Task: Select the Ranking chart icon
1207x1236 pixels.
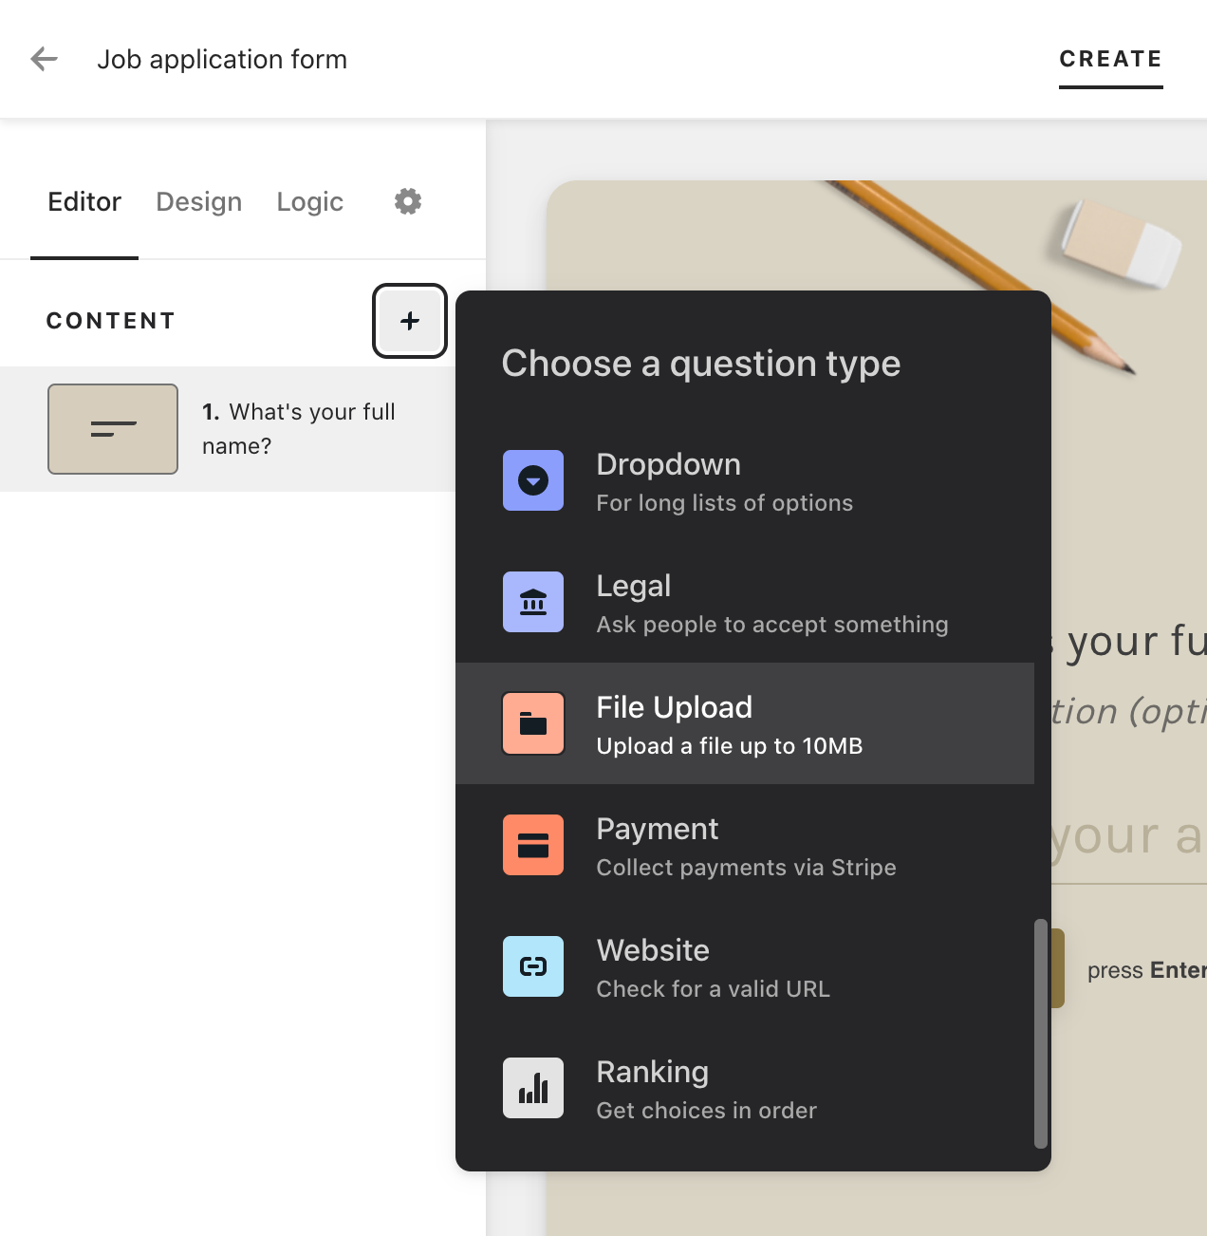Action: pyautogui.click(x=533, y=1088)
